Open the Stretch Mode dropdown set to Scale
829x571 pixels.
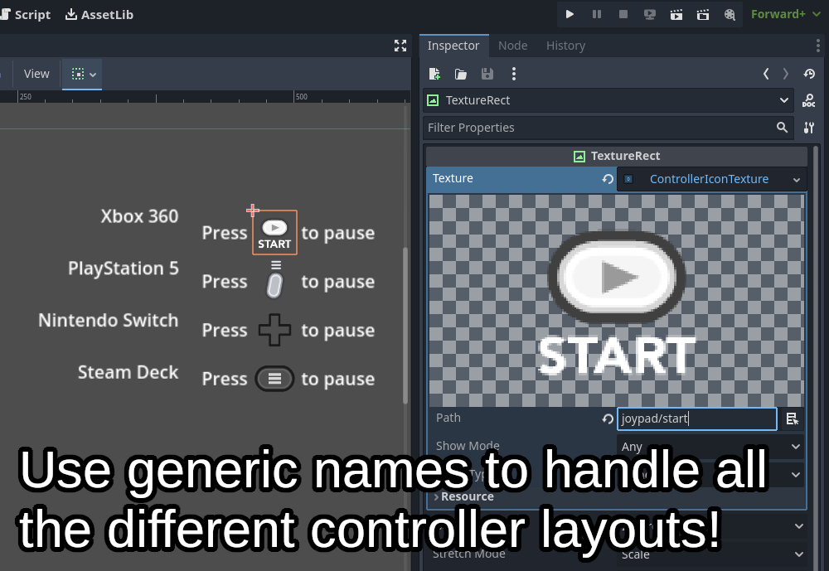point(711,554)
